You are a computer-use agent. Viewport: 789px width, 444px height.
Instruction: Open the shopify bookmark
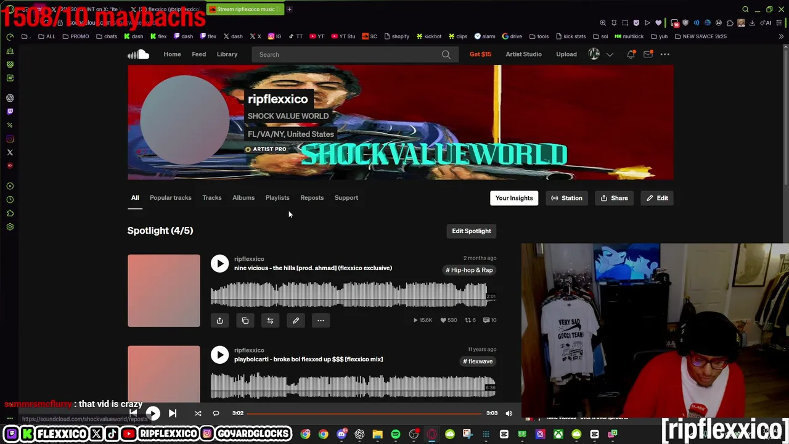tap(396, 36)
